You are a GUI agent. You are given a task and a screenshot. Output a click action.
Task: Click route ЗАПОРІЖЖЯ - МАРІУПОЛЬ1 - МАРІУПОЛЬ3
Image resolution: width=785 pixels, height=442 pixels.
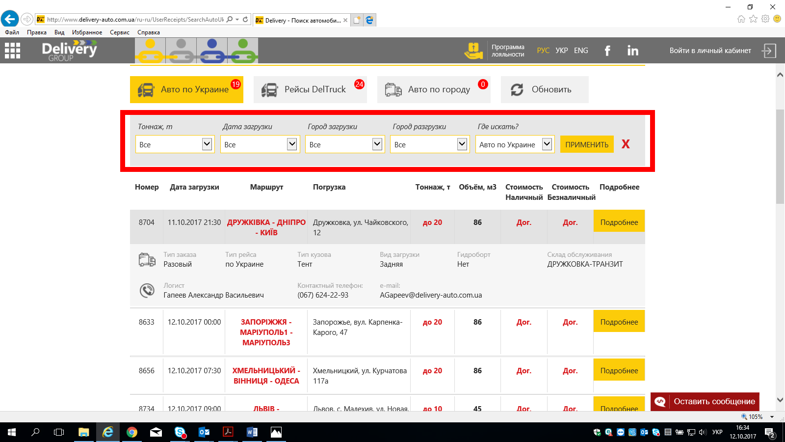[x=266, y=332]
